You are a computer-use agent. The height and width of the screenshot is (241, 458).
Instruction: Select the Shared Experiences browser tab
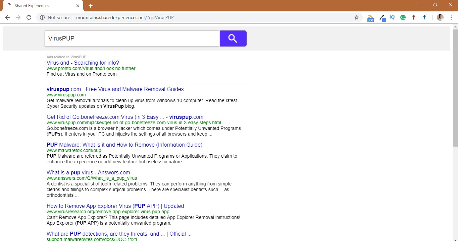coord(40,5)
